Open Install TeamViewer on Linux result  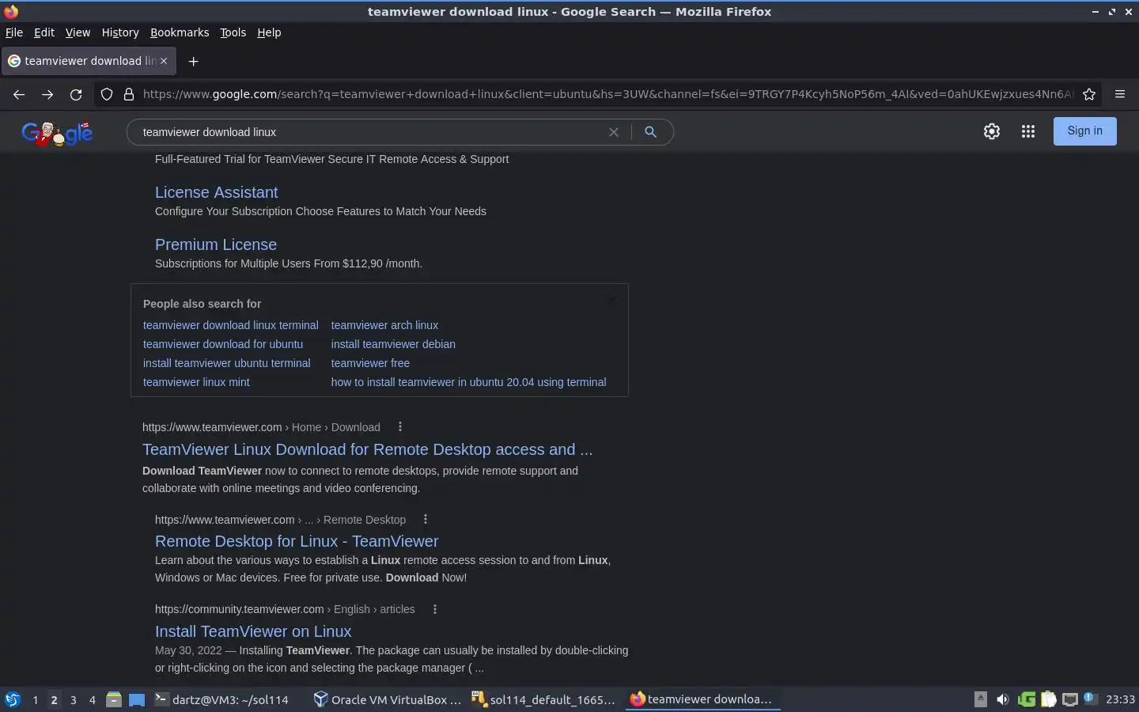point(253,631)
